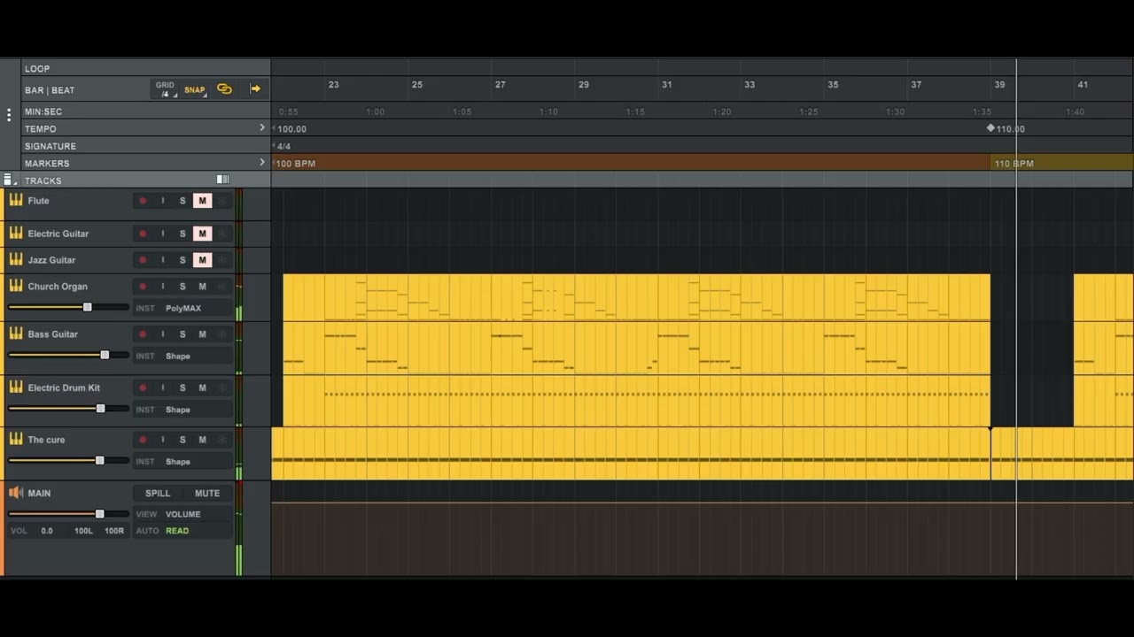Record-arm the Church Organ track

(x=143, y=287)
